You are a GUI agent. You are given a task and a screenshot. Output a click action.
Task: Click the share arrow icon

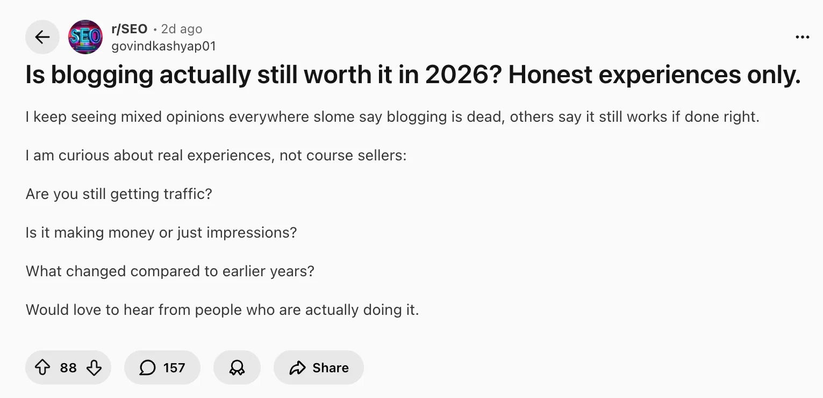(297, 367)
